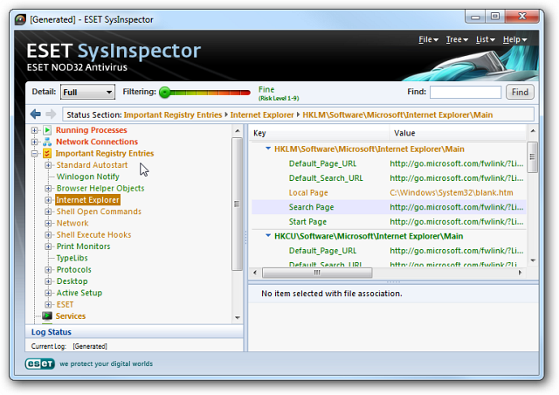Click the Network Connections icon
This screenshot has width=559, height=395.
[47, 142]
